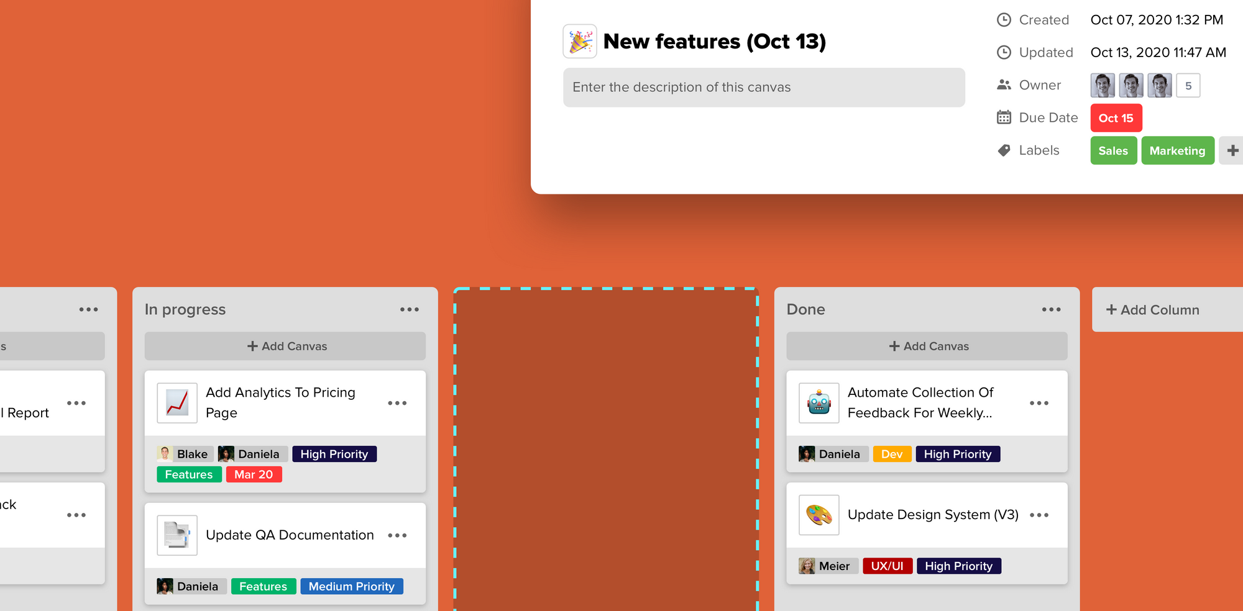This screenshot has width=1243, height=611.
Task: Click the Created date Oct 07, 2020 value
Action: pyautogui.click(x=1157, y=20)
